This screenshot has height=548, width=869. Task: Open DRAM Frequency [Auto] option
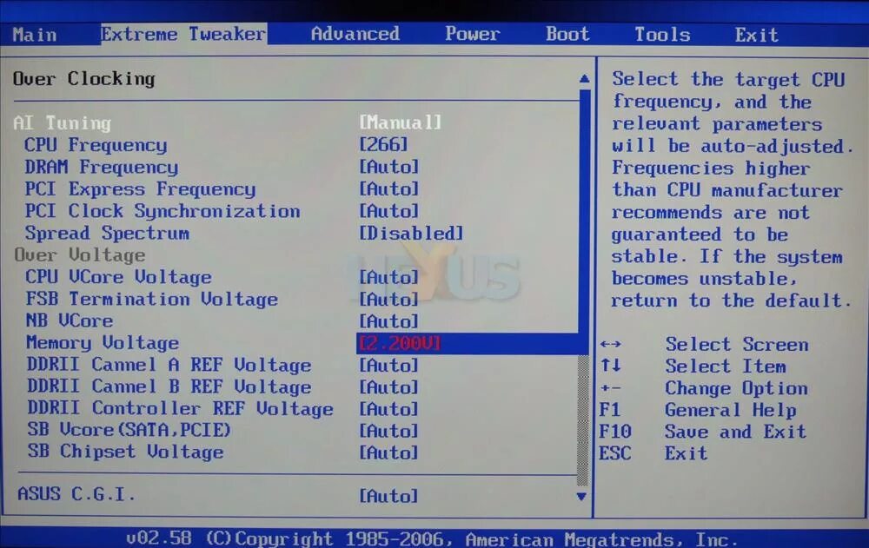389,167
